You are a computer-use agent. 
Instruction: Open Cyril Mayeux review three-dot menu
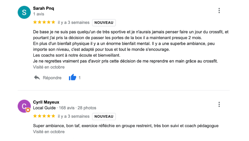tap(219, 104)
